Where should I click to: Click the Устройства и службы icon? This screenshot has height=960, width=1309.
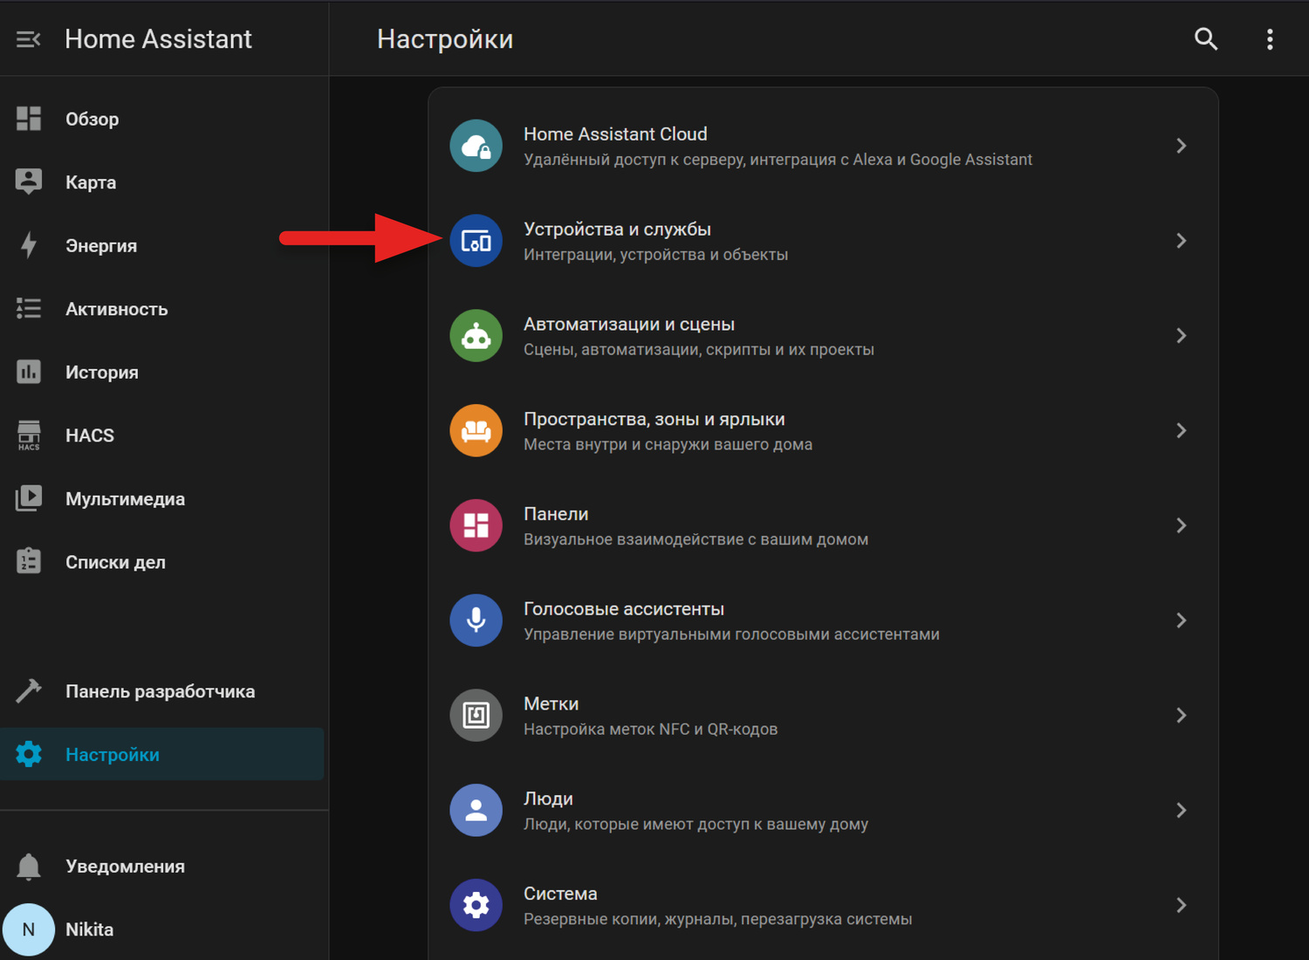(476, 241)
